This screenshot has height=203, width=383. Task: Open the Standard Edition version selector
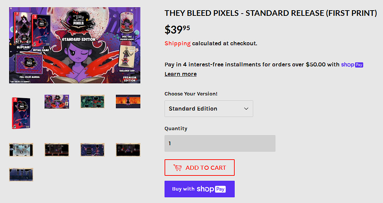(208, 109)
